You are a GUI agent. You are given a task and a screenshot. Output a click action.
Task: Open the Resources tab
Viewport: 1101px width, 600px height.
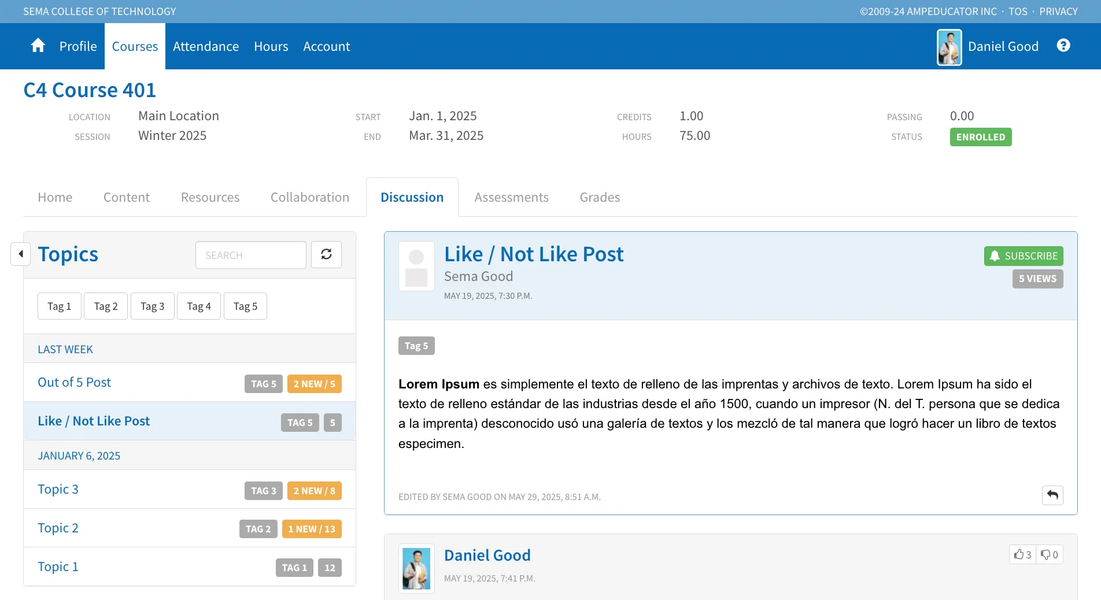click(210, 197)
